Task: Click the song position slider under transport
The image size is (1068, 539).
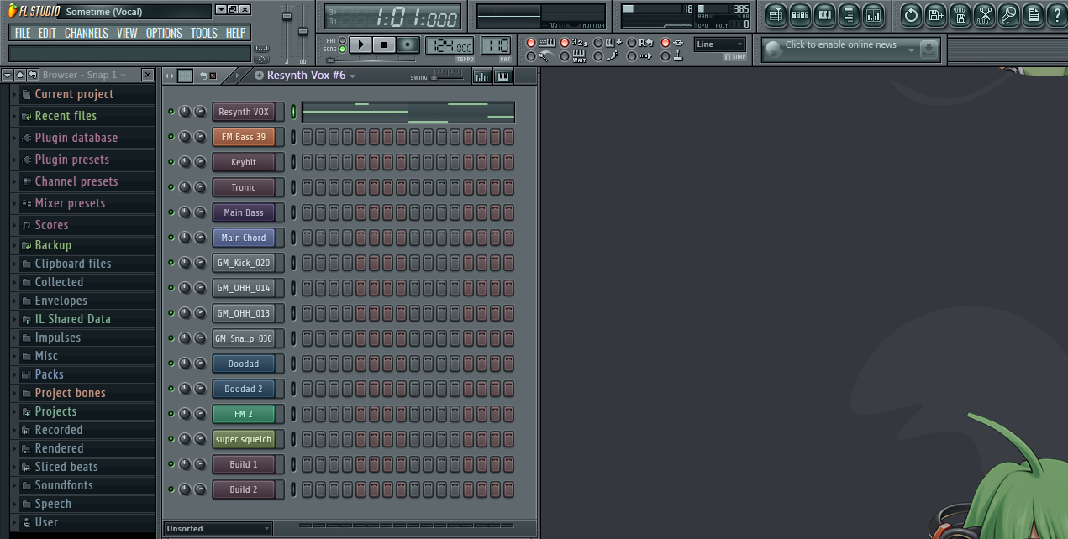Action: click(371, 60)
